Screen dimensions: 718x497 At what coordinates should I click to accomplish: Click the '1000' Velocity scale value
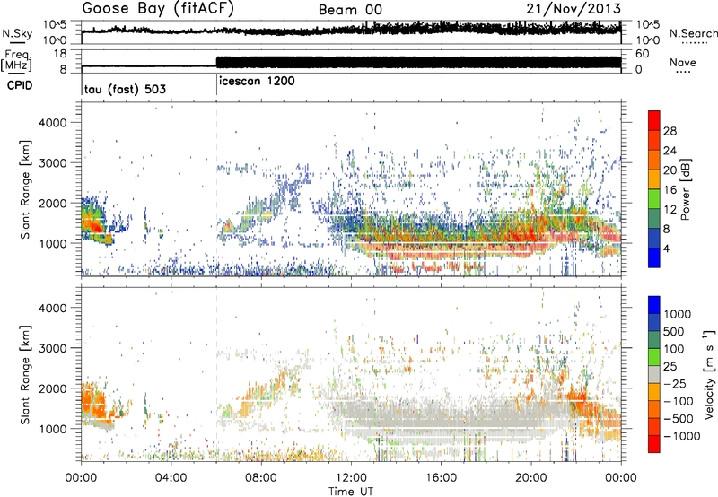coord(677,314)
